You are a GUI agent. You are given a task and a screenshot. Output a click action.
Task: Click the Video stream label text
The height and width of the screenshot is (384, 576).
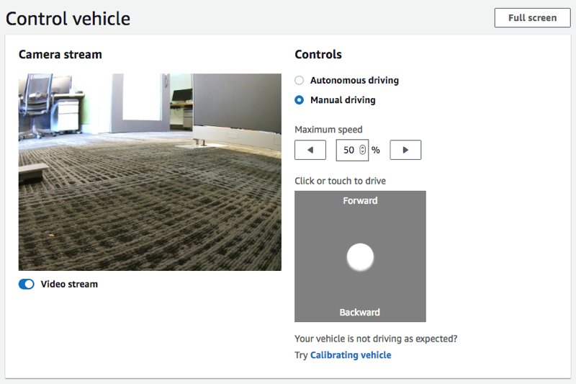[x=69, y=284]
